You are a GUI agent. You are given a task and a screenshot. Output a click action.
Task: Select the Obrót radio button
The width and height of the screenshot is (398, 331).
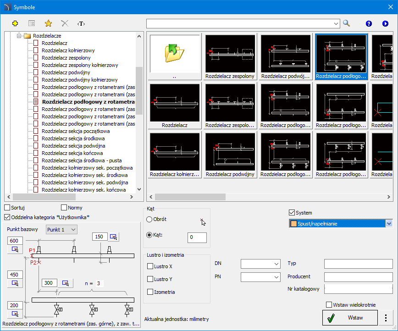pyautogui.click(x=149, y=220)
